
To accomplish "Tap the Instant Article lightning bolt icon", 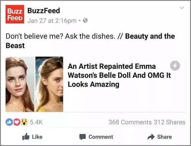I will pos(175,66).
